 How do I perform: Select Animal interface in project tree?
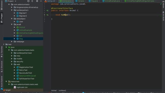click(22, 27)
